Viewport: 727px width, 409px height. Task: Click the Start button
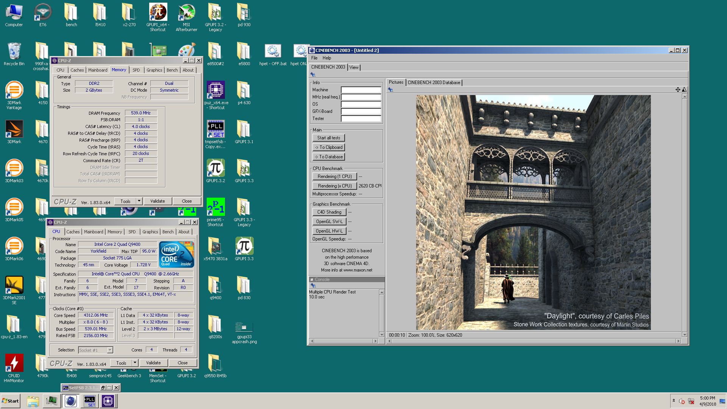coord(10,401)
